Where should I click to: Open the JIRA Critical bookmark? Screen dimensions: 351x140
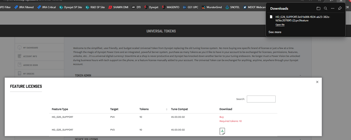click(47, 7)
